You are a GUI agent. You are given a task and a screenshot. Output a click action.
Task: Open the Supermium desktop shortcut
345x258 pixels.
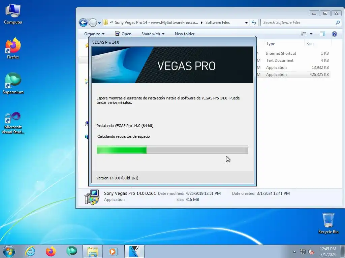[13, 83]
